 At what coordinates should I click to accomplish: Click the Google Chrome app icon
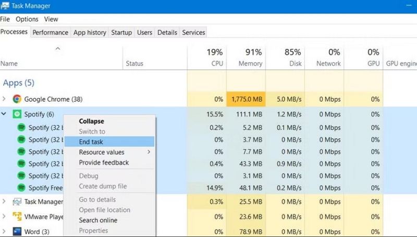[17, 99]
